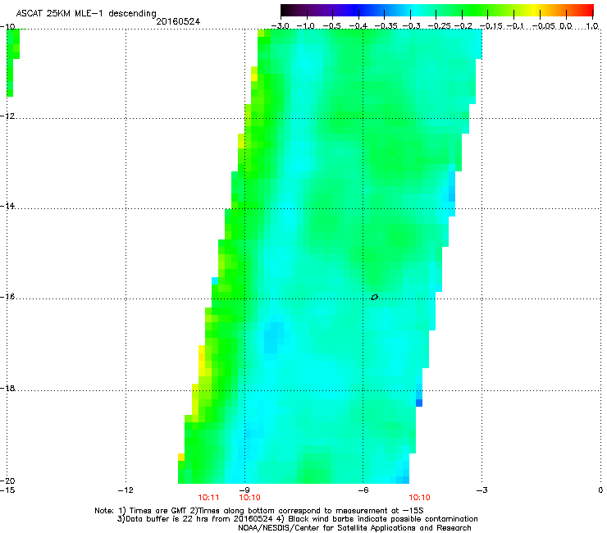This screenshot has width=607, height=533.
Task: Click the "-0.1" colorbar label
Action: [x=515, y=26]
